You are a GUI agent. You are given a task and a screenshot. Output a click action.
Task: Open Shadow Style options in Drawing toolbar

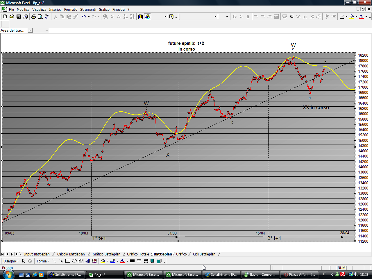pyautogui.click(x=152, y=261)
